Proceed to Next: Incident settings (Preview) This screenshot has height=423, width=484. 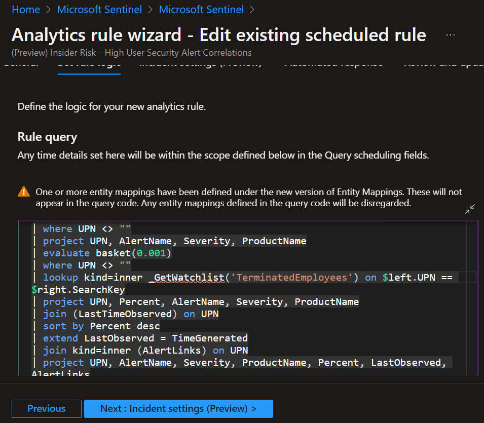pos(178,408)
